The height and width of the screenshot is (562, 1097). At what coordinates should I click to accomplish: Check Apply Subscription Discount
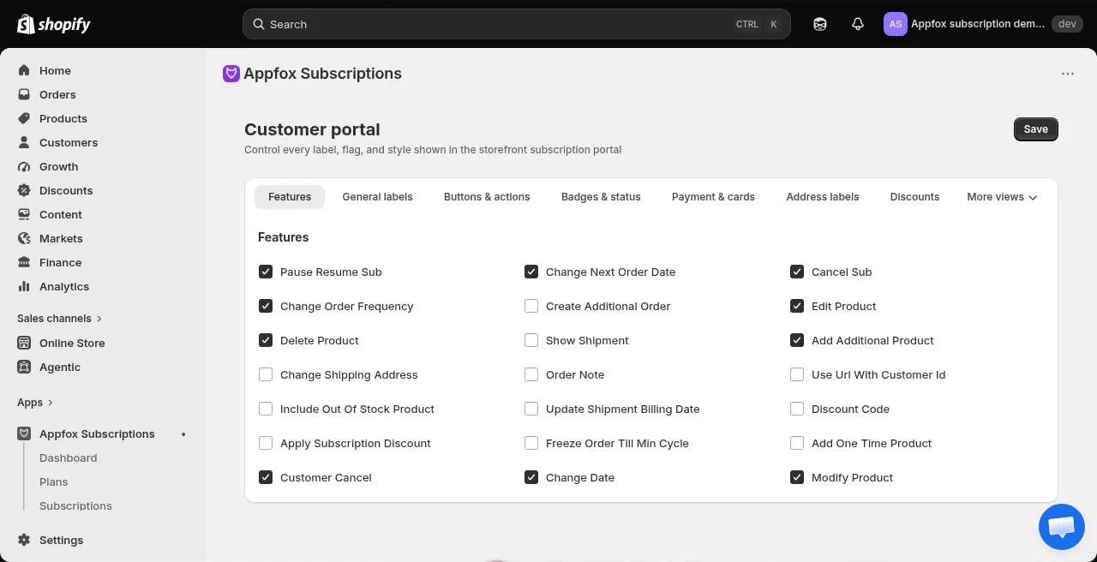click(266, 443)
